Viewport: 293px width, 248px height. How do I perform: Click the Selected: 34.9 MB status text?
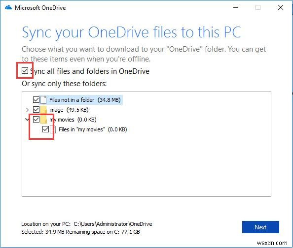click(80, 232)
